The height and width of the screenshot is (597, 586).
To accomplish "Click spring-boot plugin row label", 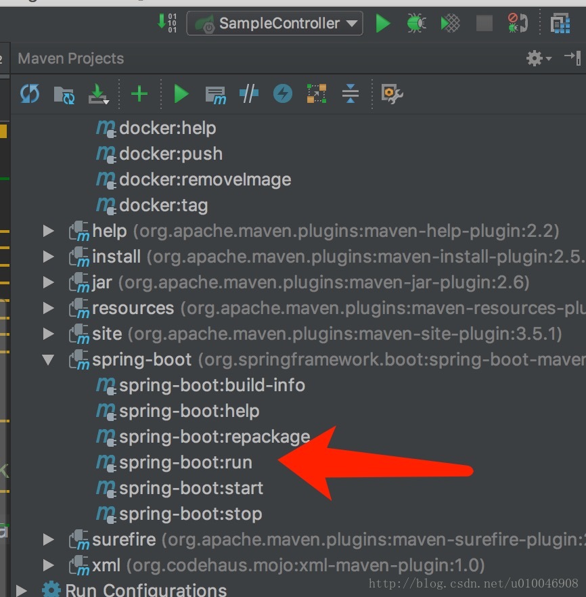I will point(339,360).
